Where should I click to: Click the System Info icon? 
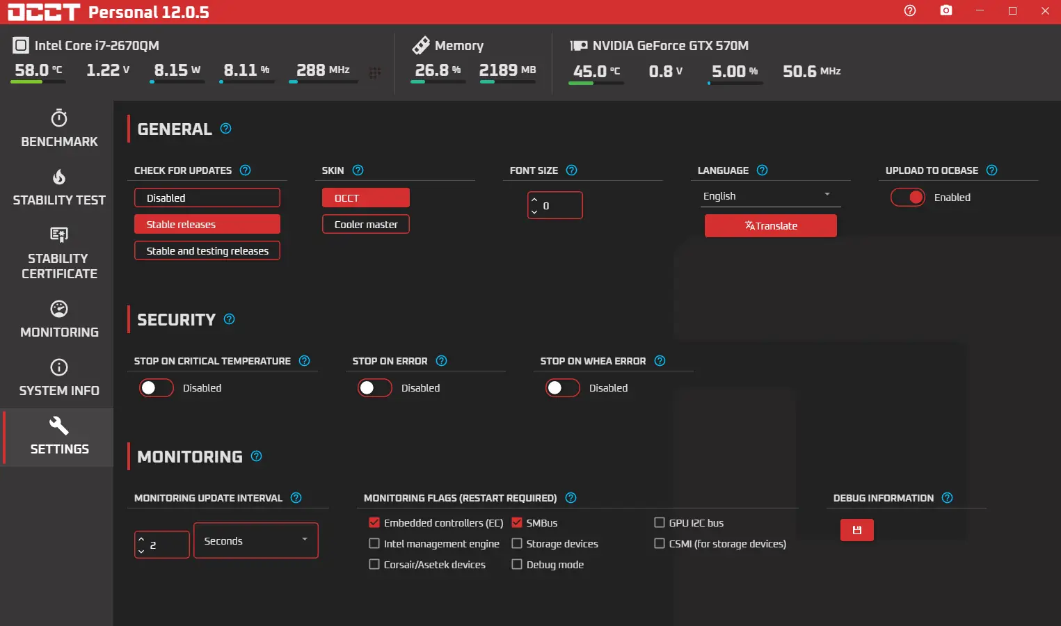click(59, 367)
